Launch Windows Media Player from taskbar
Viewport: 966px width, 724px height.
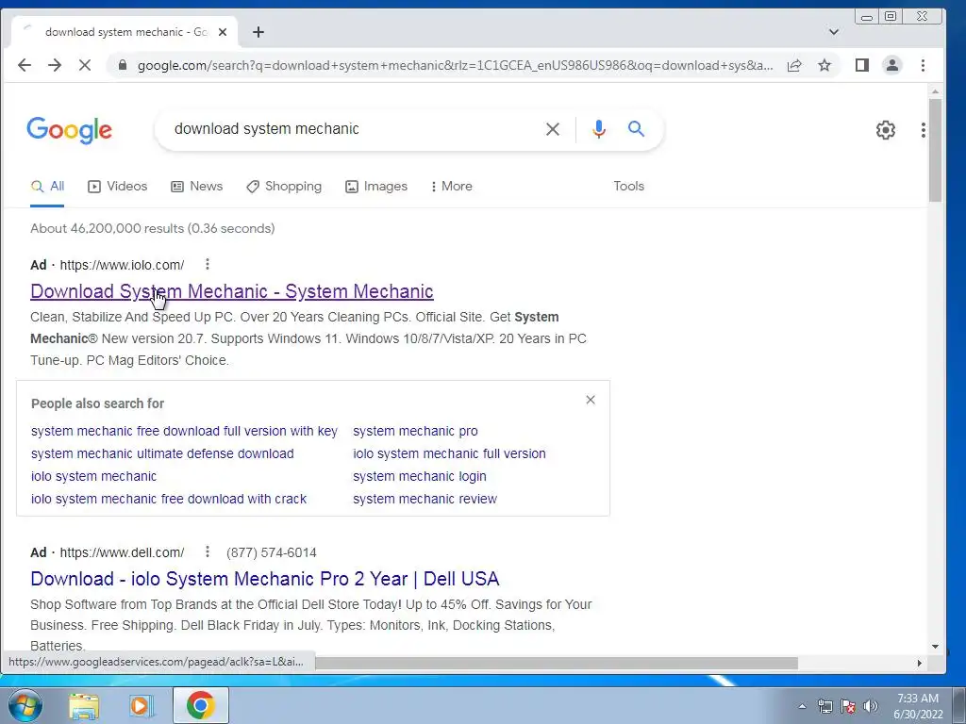coord(141,706)
